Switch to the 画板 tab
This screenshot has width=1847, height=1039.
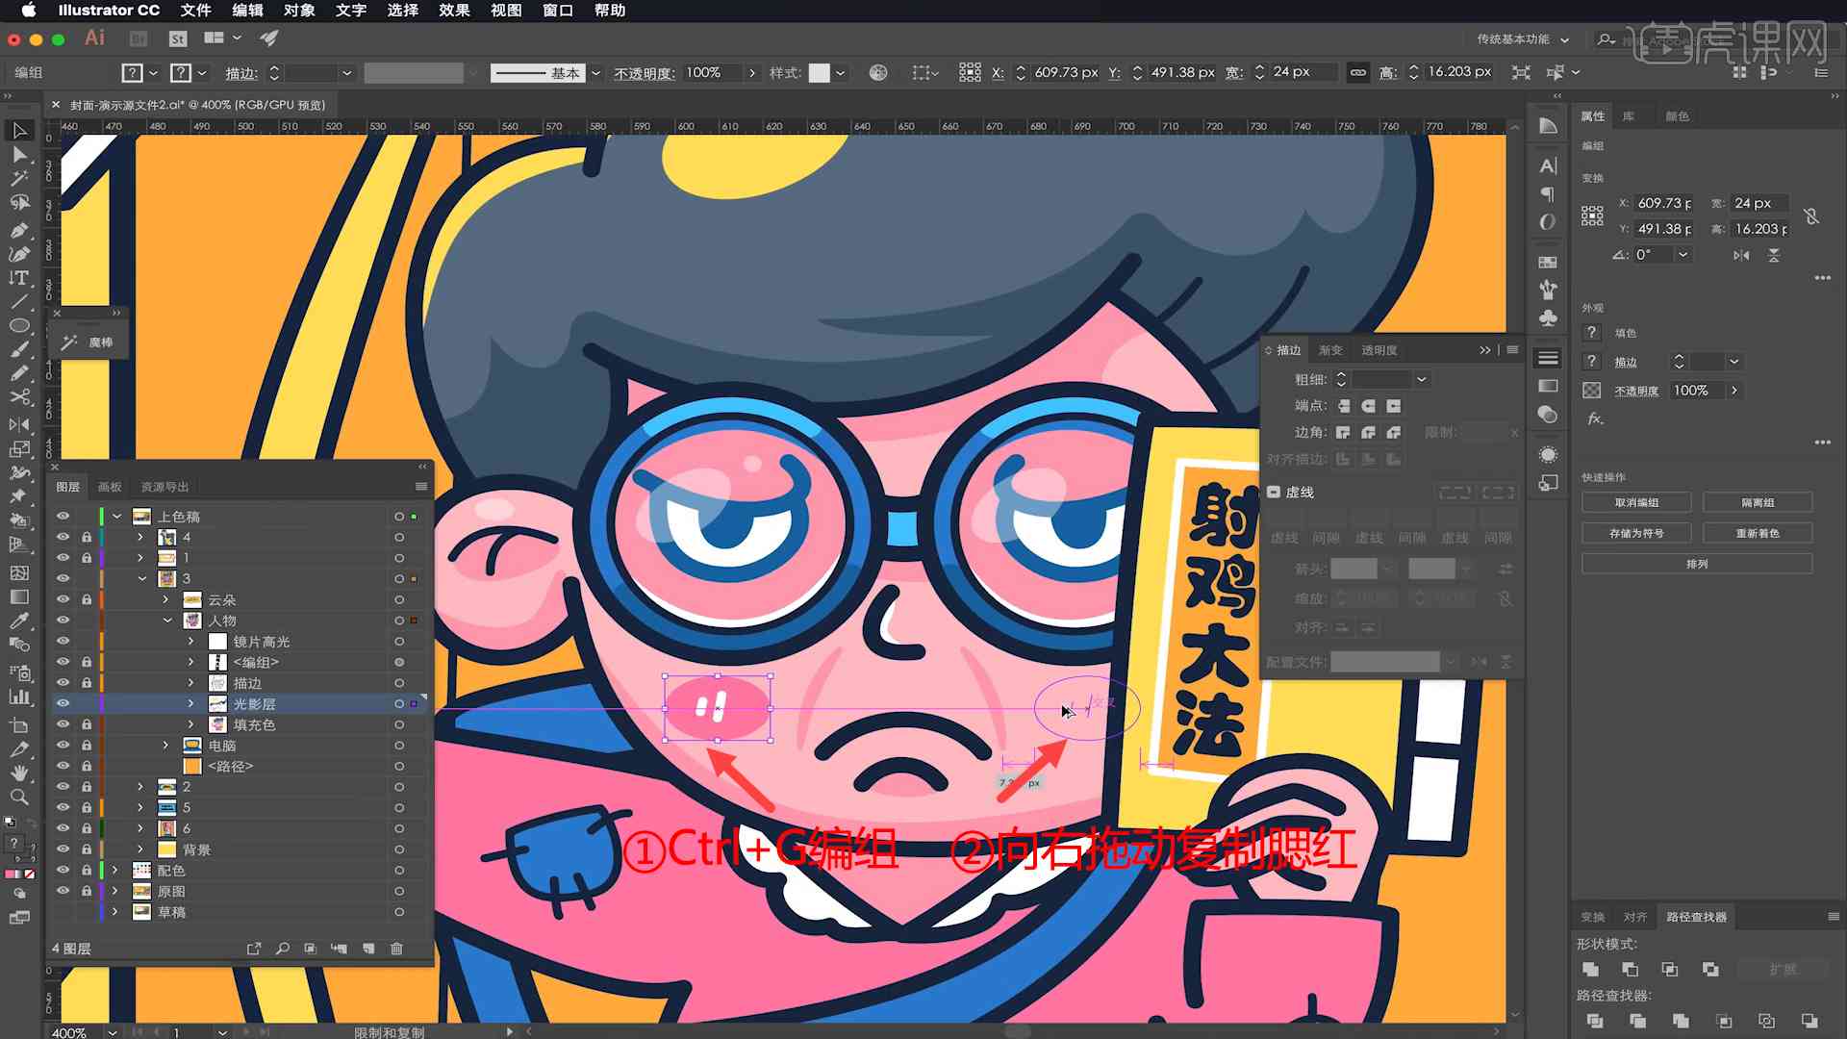(110, 487)
